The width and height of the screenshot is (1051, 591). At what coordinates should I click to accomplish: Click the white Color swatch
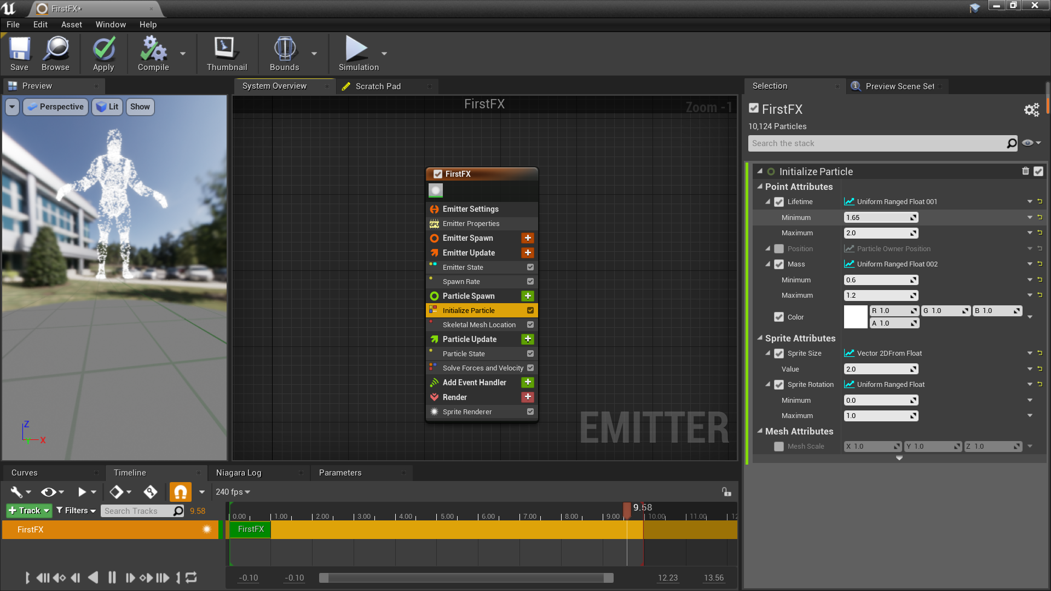[x=855, y=317]
